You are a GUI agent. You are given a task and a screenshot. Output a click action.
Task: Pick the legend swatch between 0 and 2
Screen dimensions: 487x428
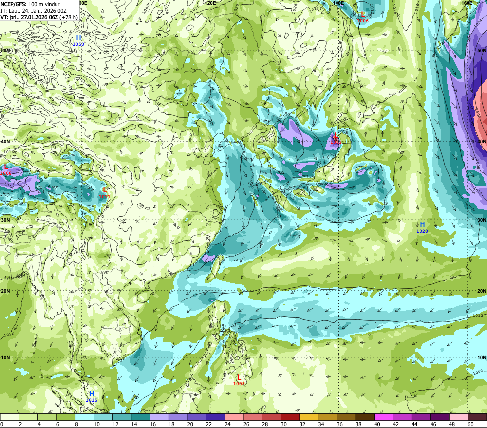10,417
